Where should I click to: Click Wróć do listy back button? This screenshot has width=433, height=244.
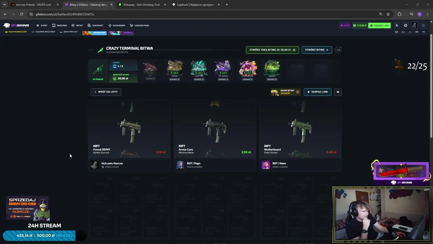click(106, 92)
